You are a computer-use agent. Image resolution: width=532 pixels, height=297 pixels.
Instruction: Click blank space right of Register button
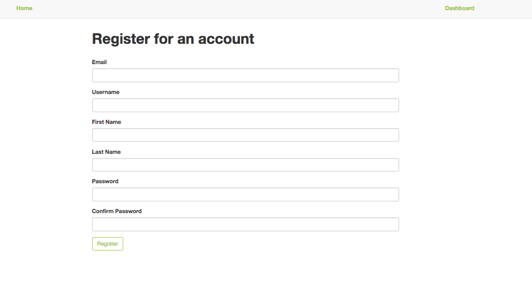(268, 244)
